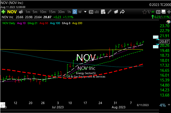Click the +1.11% percent change value

pyautogui.click(x=68, y=17)
